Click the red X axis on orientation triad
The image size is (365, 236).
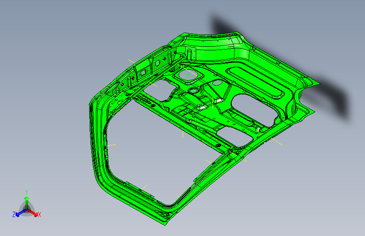33,212
